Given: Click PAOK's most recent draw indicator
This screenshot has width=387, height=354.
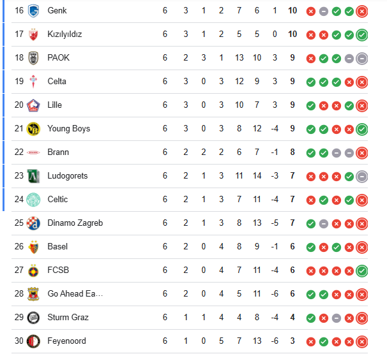Looking at the screenshot, I should (362, 58).
